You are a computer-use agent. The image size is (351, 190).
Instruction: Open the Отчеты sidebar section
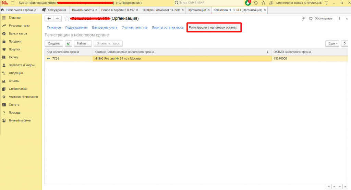click(x=14, y=81)
